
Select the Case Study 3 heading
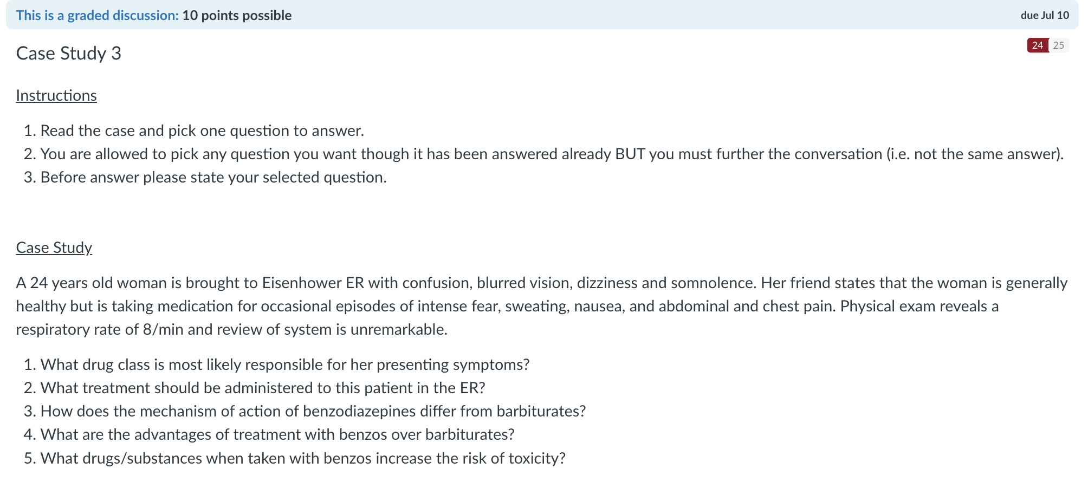[x=68, y=53]
